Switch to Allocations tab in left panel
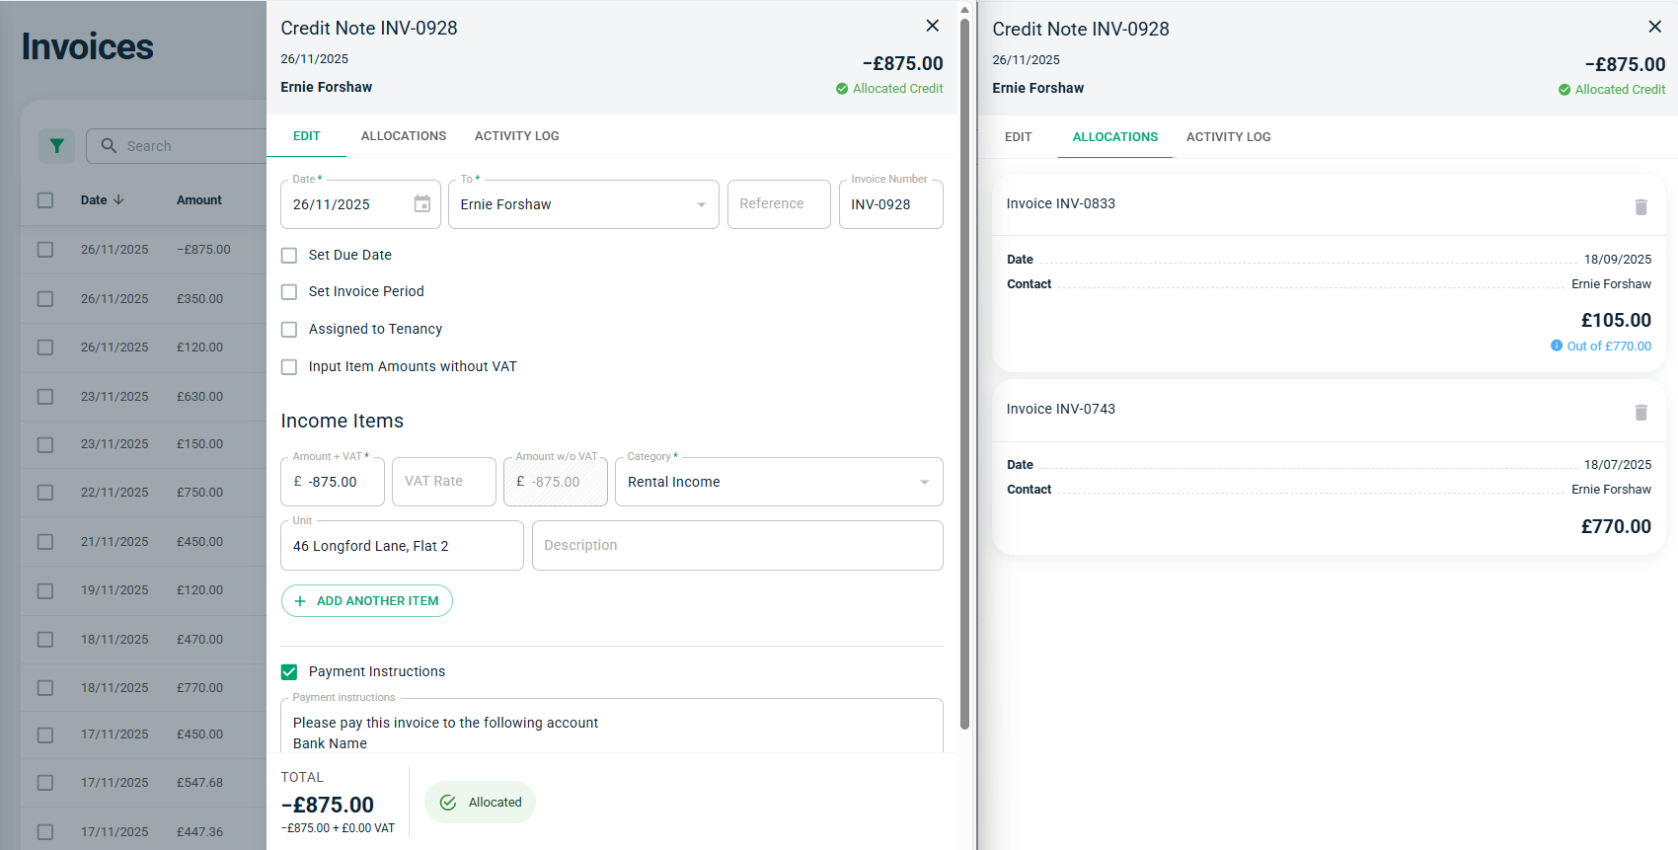 tap(403, 136)
